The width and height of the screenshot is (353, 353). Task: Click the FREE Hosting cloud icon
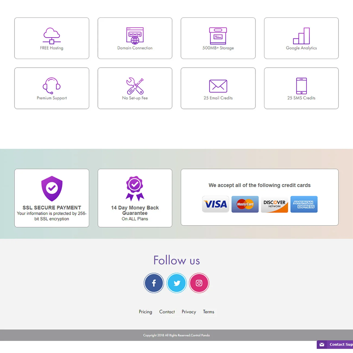(x=52, y=36)
